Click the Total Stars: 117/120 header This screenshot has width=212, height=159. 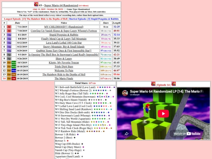pos(85,83)
